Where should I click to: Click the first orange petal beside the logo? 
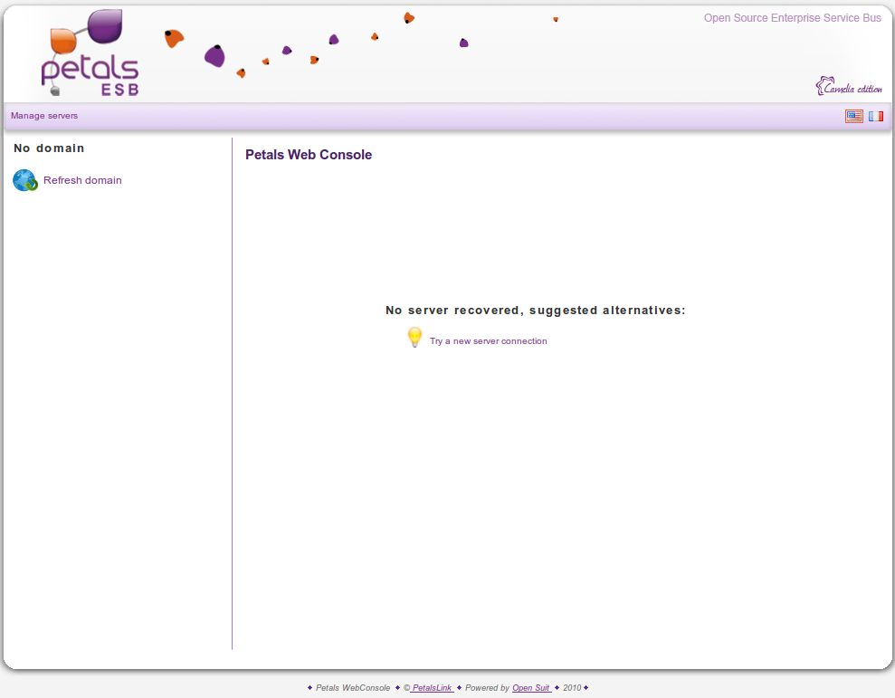(x=174, y=38)
